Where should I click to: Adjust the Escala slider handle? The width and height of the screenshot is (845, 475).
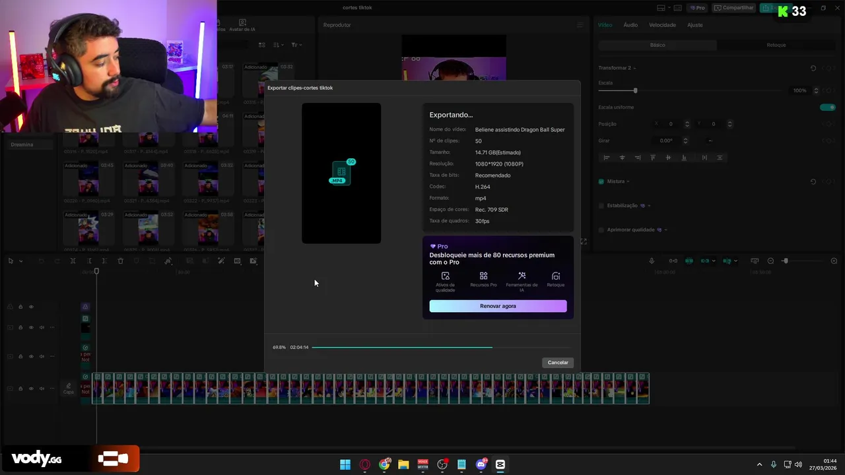click(x=635, y=90)
